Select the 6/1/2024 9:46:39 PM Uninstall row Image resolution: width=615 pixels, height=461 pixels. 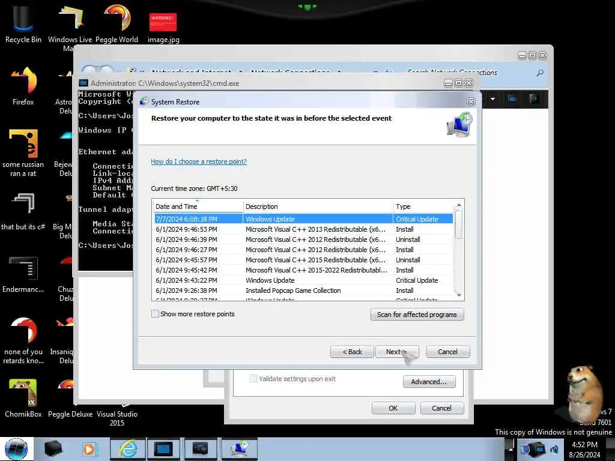(x=303, y=240)
